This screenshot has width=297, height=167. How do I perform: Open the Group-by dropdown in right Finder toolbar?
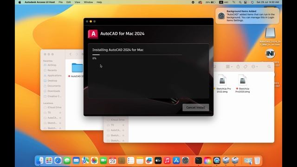229,67
